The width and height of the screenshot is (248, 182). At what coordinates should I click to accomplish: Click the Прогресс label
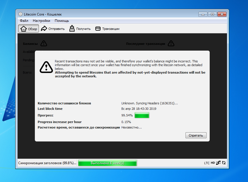coord(46,115)
